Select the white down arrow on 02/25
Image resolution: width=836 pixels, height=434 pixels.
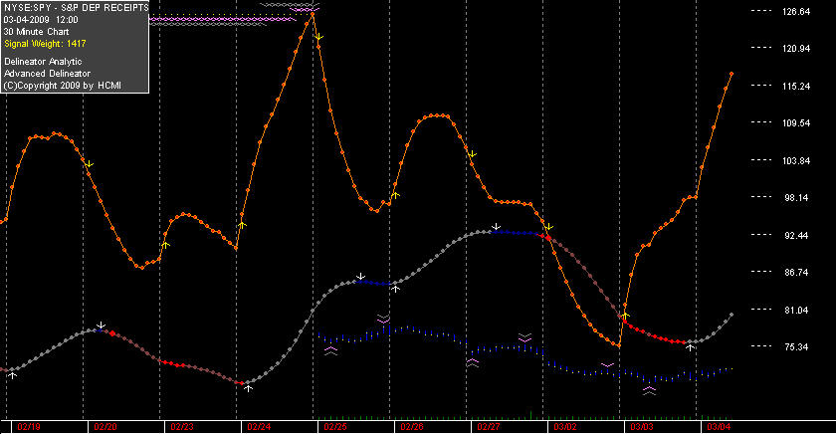click(x=361, y=276)
